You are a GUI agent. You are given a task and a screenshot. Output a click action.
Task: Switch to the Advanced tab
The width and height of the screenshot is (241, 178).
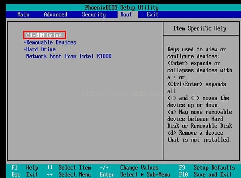55,14
